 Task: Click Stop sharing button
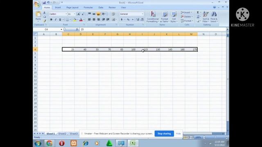pos(164,134)
